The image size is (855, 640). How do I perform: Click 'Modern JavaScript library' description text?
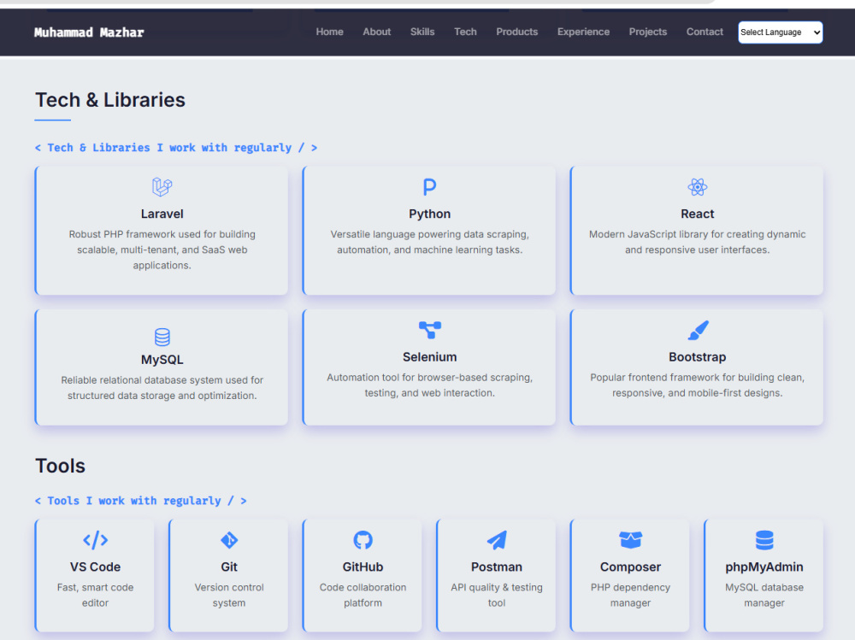click(698, 242)
